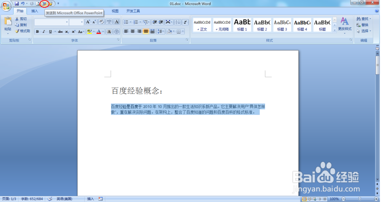Toggle Underline formatting
This screenshot has width=381, height=202.
[x=50, y=32]
